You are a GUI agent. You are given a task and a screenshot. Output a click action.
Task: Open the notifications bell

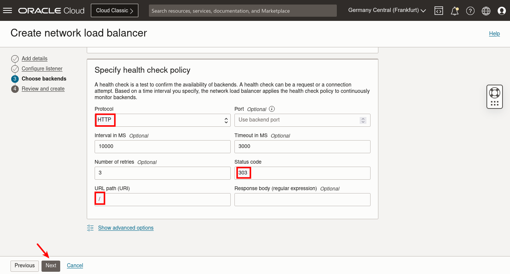click(x=454, y=10)
